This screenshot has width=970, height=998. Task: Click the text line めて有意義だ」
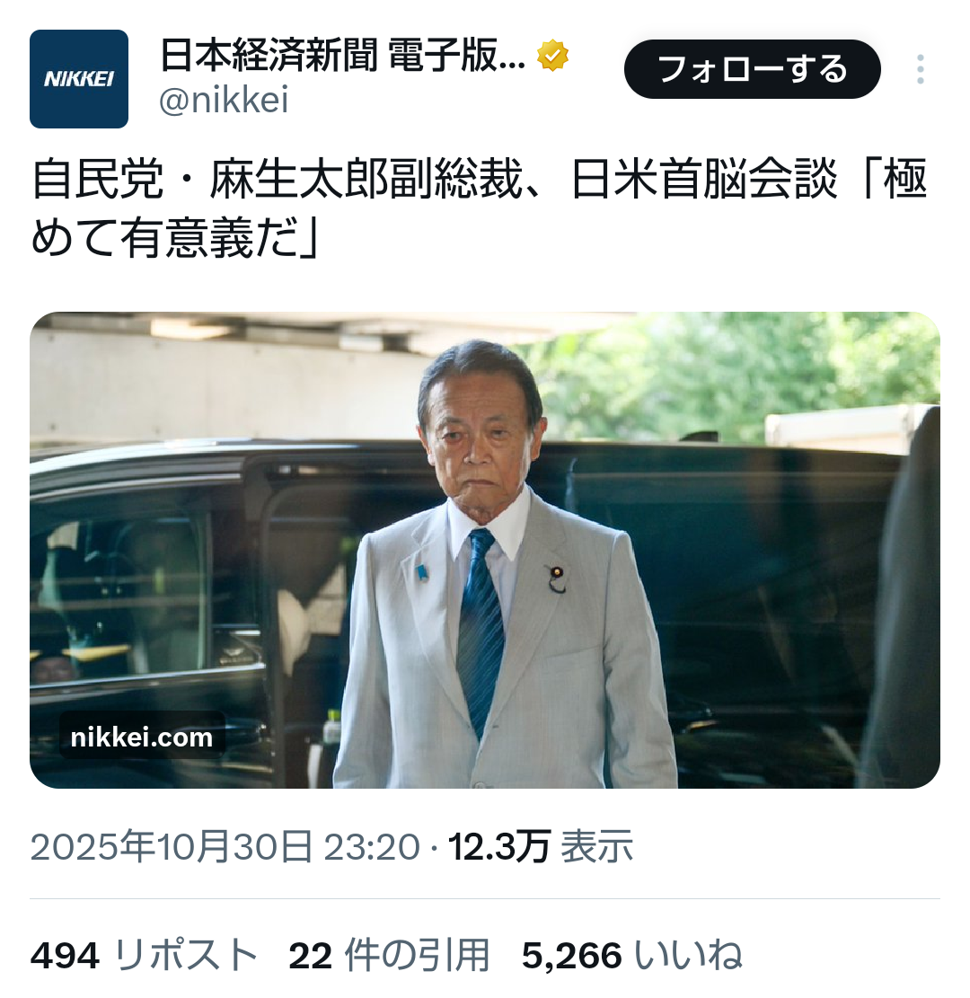pos(176,239)
